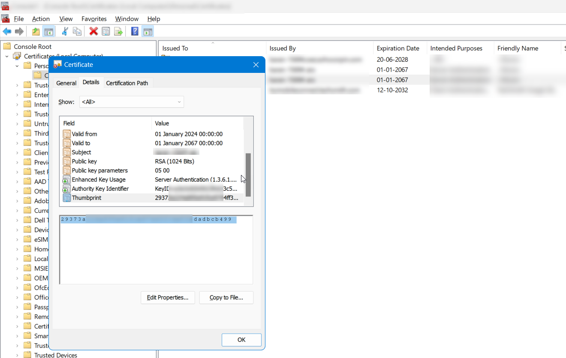Click the Edit Properties... button
Viewport: 566px width, 358px height.
(x=168, y=298)
